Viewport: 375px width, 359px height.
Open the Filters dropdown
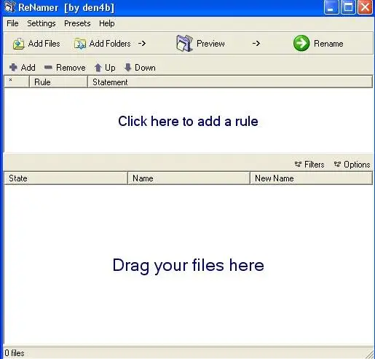tap(309, 165)
